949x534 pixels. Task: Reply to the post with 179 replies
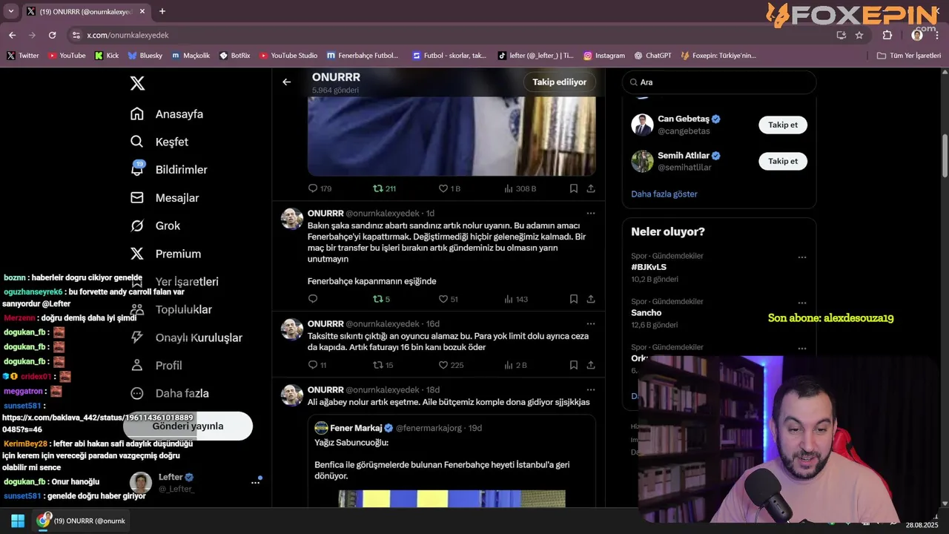pyautogui.click(x=313, y=188)
